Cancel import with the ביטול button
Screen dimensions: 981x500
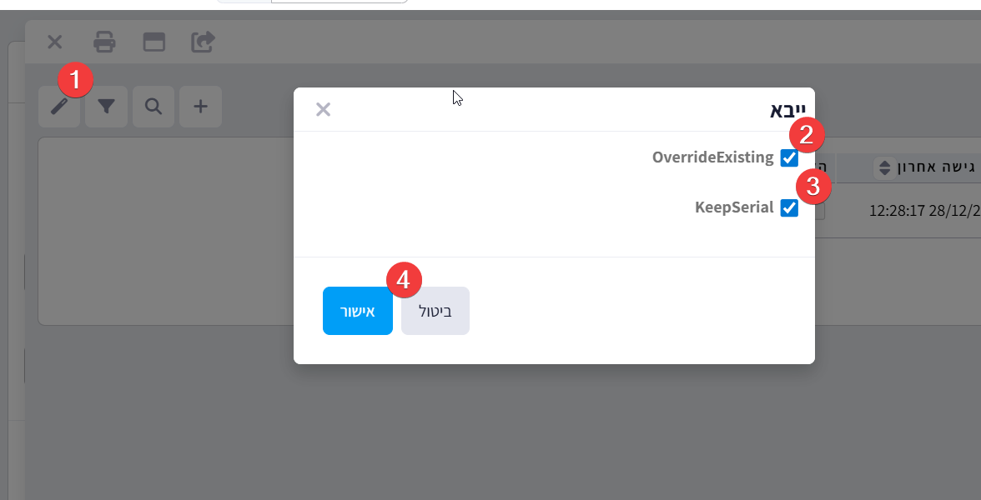click(435, 311)
